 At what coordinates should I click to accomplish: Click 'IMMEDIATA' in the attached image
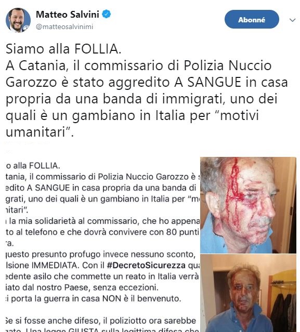(x=55, y=265)
